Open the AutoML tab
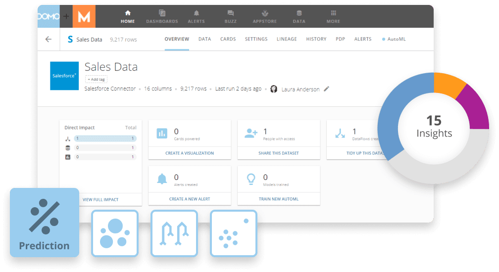 pos(394,39)
